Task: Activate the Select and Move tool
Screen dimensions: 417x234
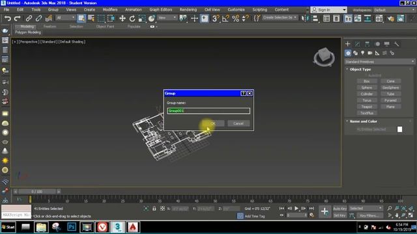Action: click(122, 18)
